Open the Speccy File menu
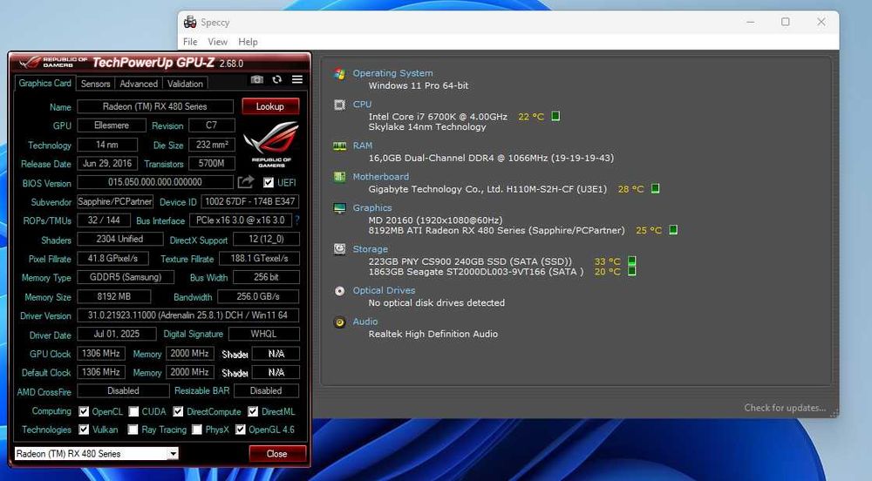 click(x=190, y=42)
